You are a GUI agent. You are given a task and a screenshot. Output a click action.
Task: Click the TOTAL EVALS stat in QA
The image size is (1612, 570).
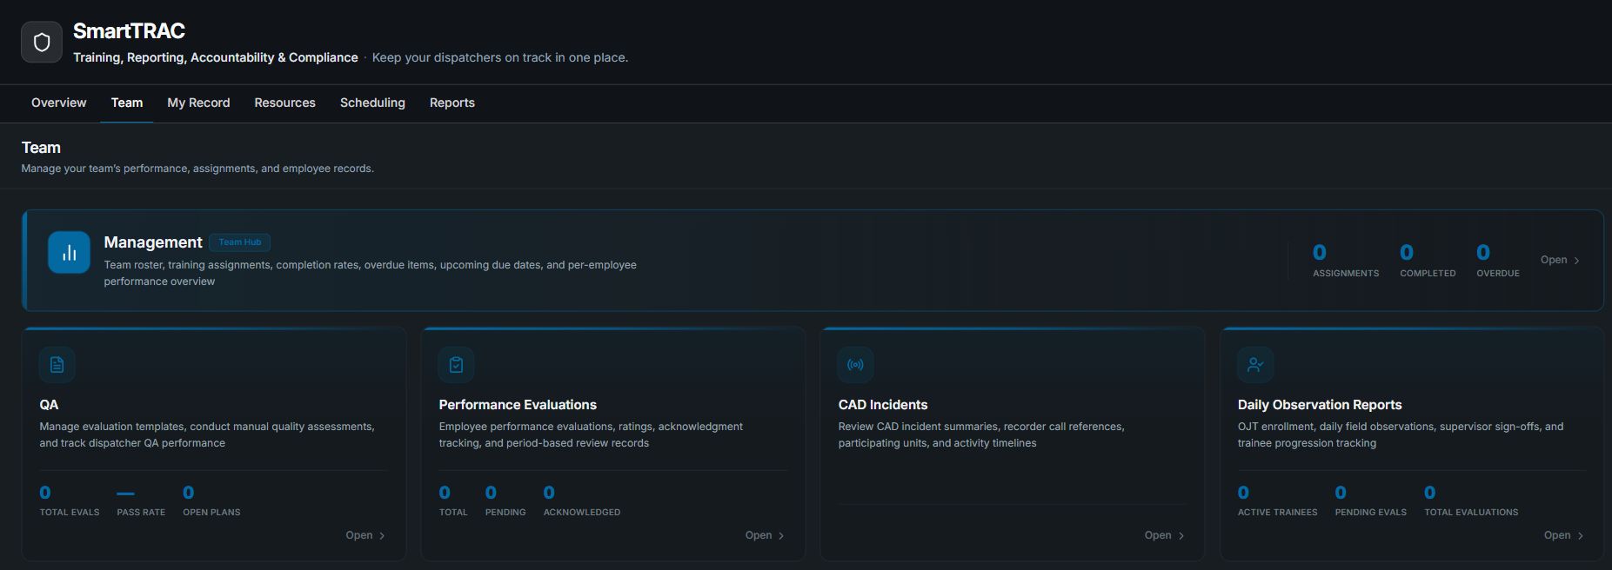click(70, 500)
